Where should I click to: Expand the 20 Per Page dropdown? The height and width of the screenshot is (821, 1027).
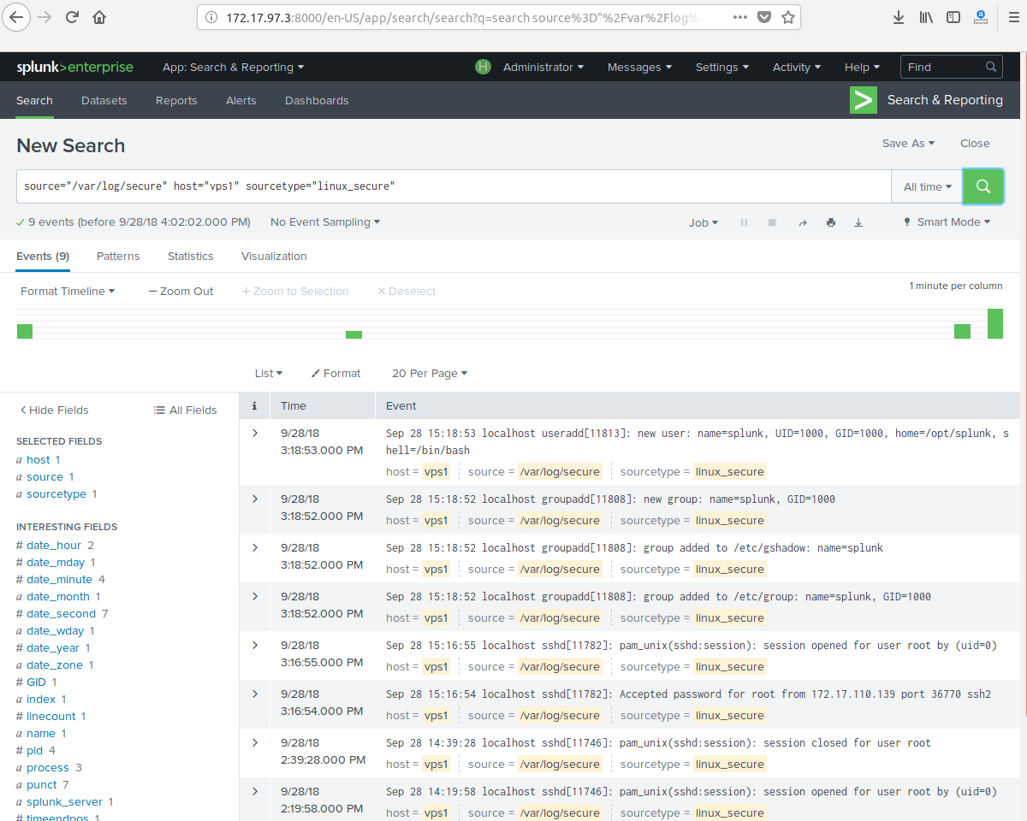point(430,374)
